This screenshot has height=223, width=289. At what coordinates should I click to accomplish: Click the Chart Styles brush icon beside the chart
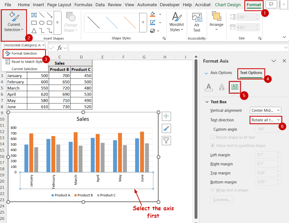point(166,128)
